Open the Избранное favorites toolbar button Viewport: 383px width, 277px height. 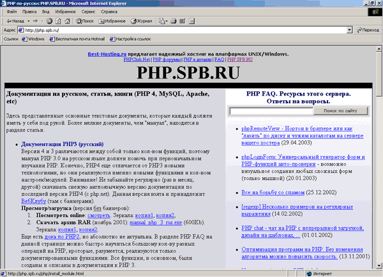point(112,21)
